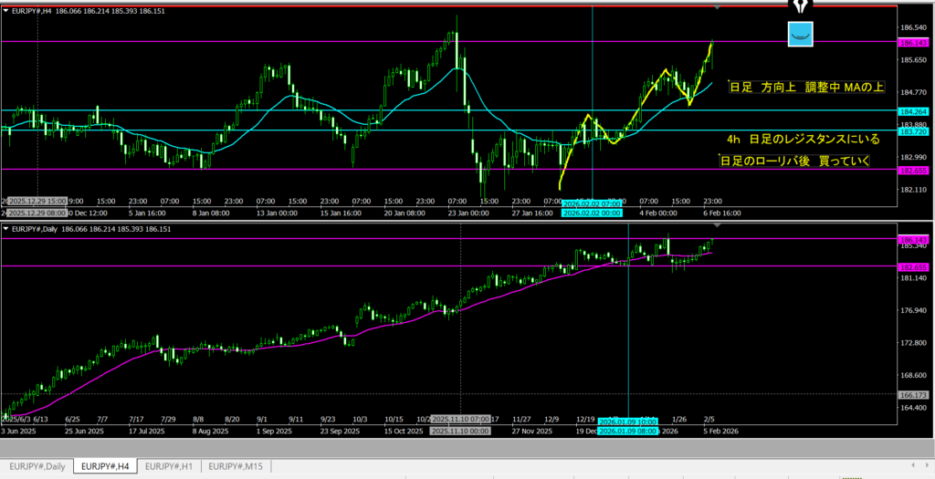This screenshot has height=479, width=935.
Task: Click the chart shift triangle on H4 chart
Action: pyautogui.click(x=719, y=8)
